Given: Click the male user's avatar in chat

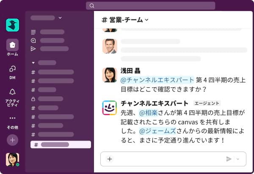Looking at the screenshot, I should click(x=110, y=46).
